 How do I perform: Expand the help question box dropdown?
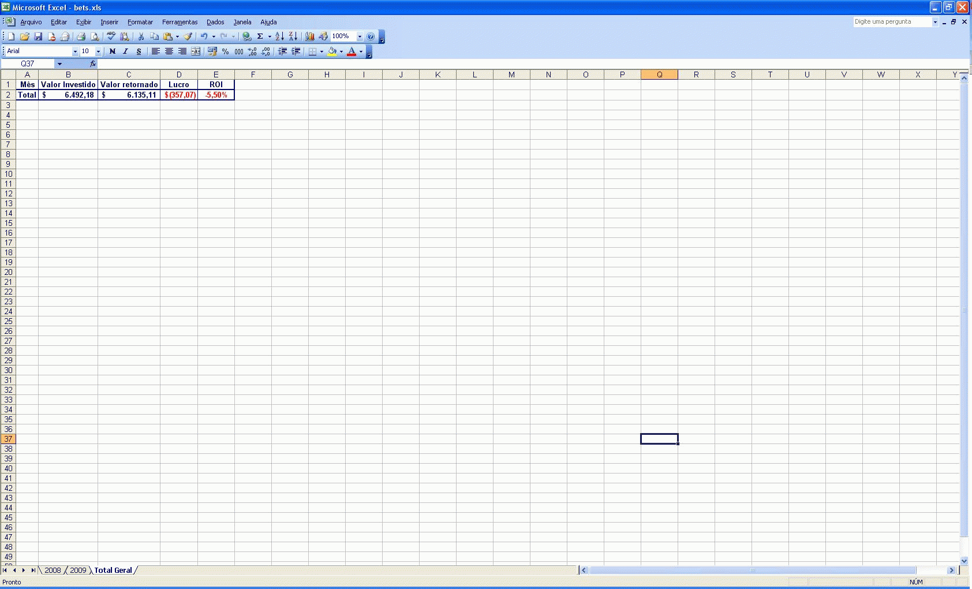point(935,22)
